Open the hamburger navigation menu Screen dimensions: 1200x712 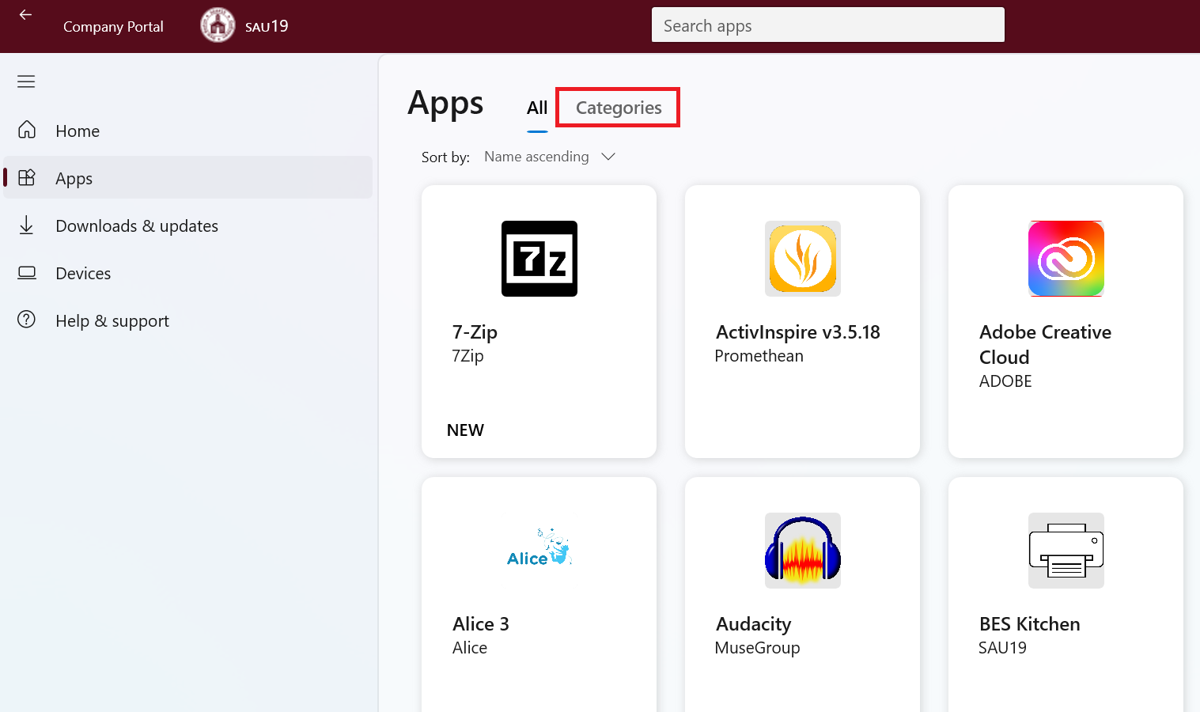26,81
